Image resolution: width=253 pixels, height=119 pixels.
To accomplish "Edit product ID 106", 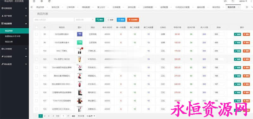I will (238, 84).
